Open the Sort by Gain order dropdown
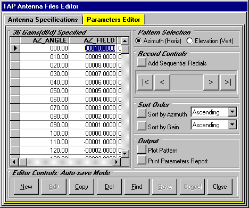The height and width of the screenshot is (208, 249). point(232,125)
